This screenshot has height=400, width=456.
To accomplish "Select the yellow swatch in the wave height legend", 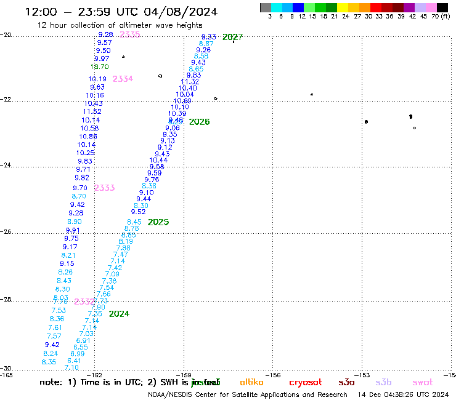I will 343,7.
